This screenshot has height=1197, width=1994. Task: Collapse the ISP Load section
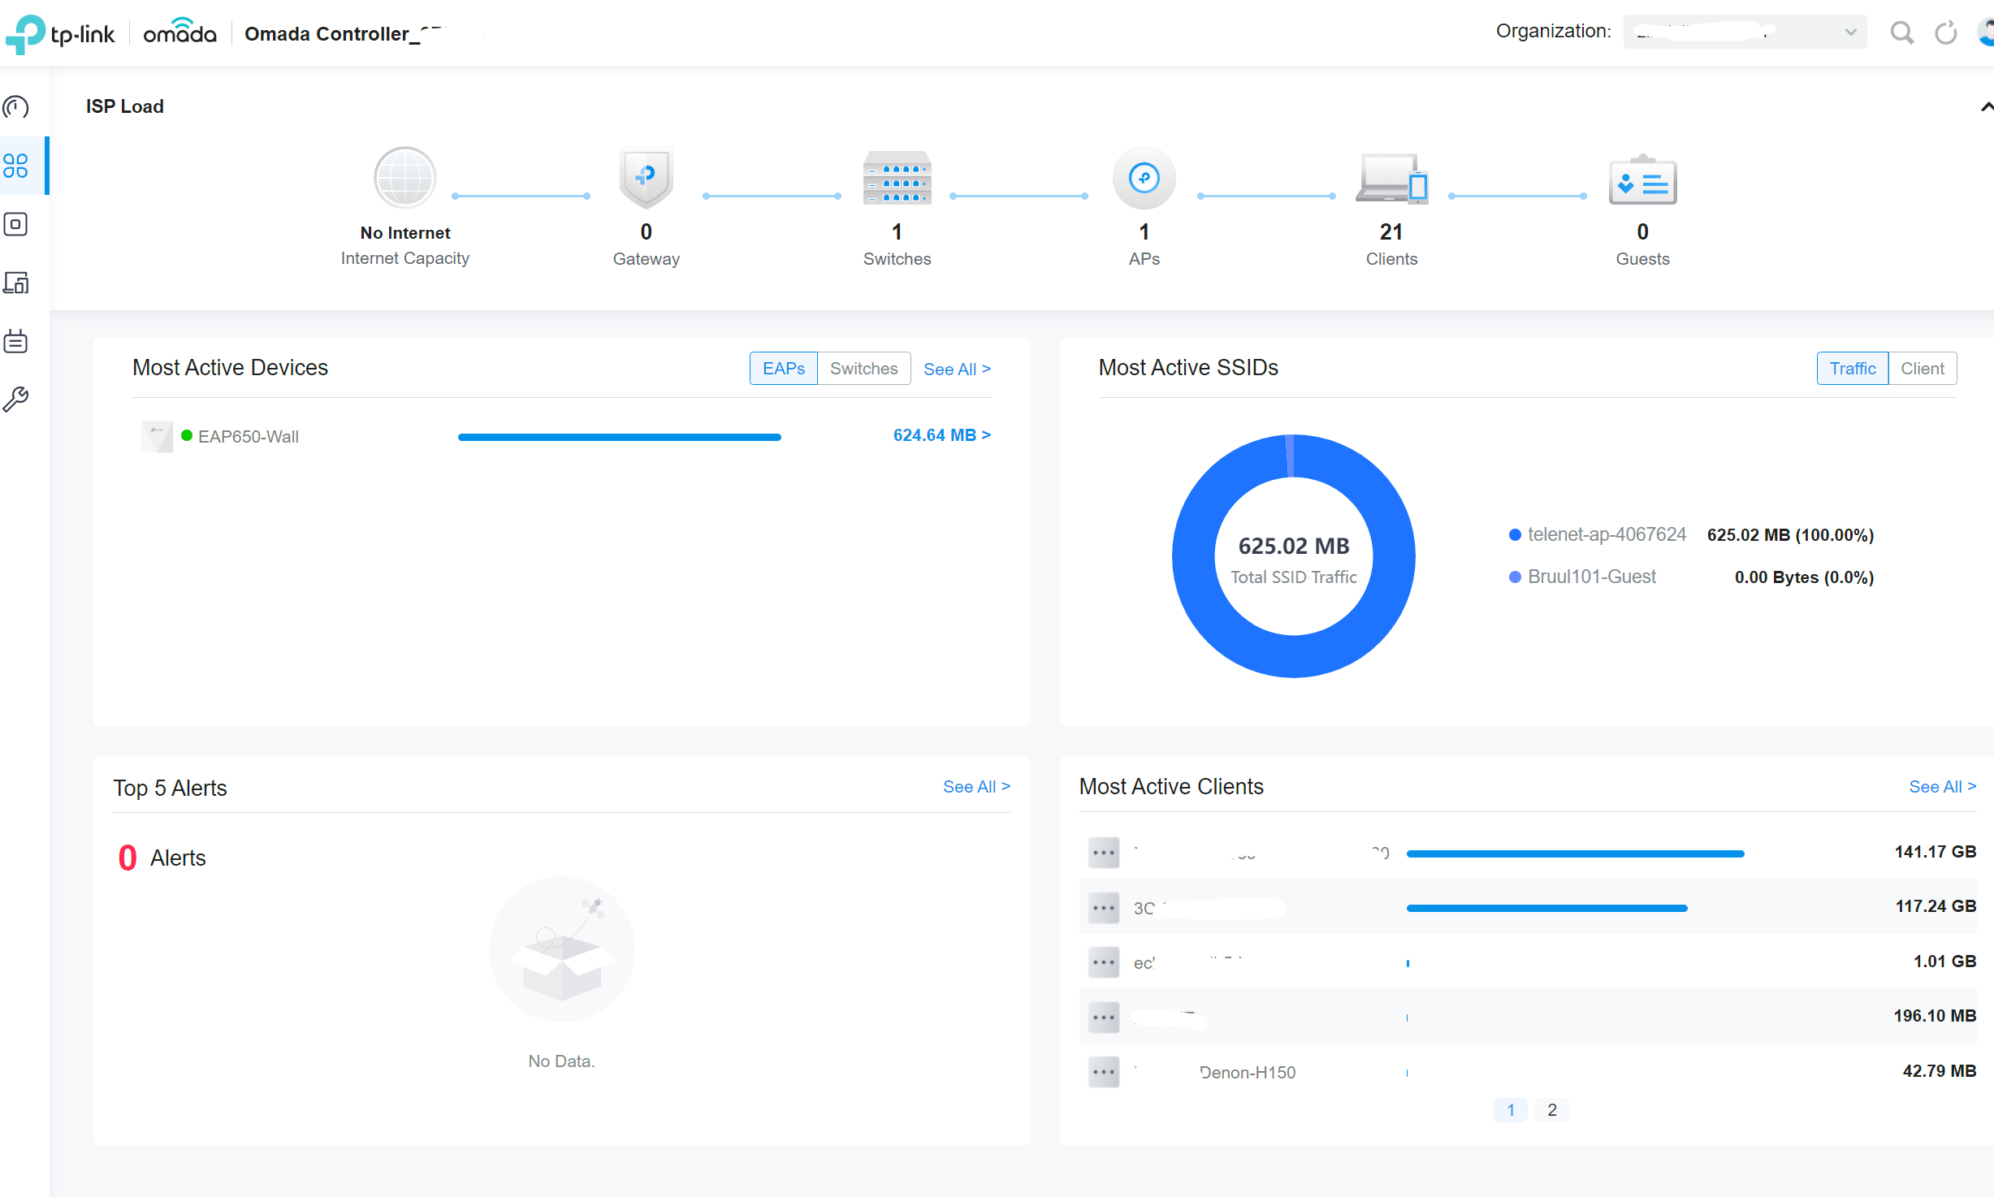1986,107
